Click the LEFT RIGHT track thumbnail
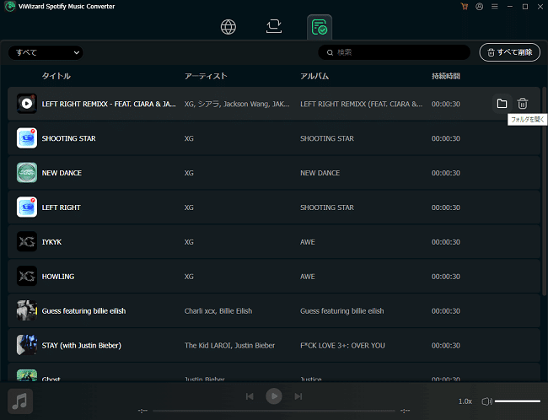The width and height of the screenshot is (548, 420). pyautogui.click(x=27, y=207)
